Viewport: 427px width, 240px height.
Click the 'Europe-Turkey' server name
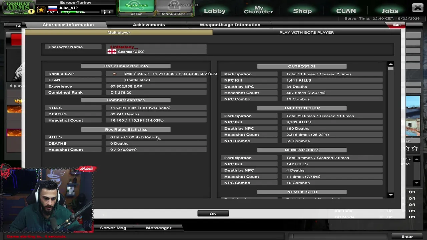[76, 3]
